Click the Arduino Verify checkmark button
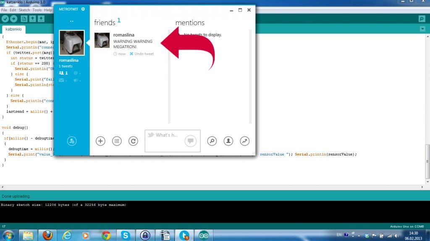The width and height of the screenshot is (430, 241). (x=5, y=18)
